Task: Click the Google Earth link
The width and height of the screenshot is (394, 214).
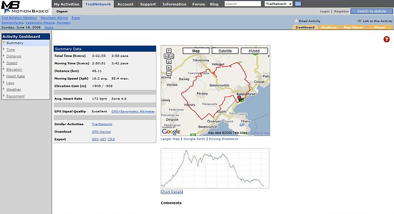Action: (x=194, y=139)
